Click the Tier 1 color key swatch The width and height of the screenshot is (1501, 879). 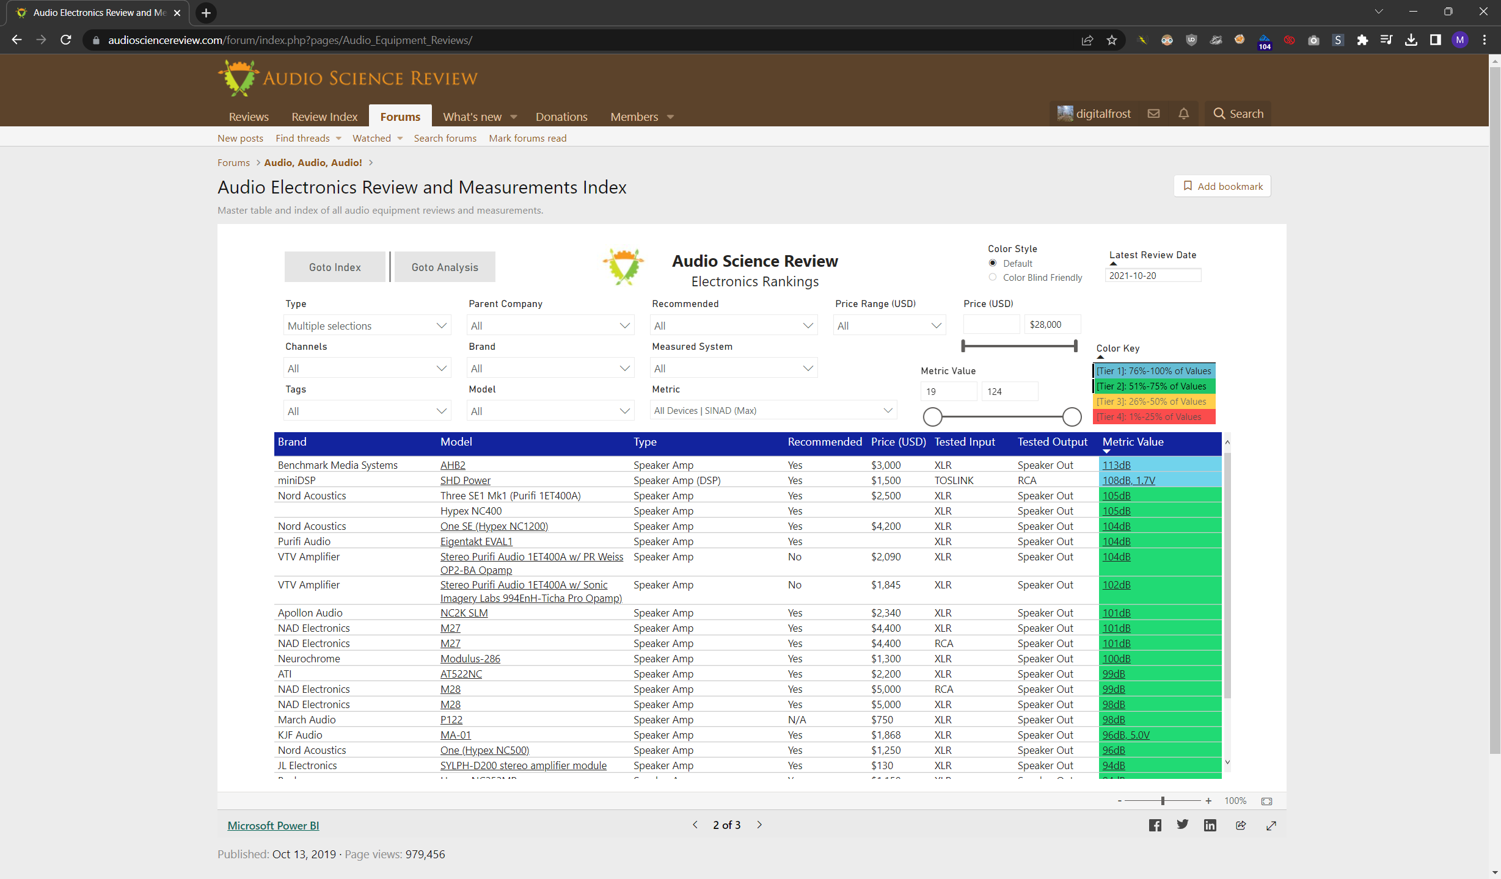click(1154, 371)
